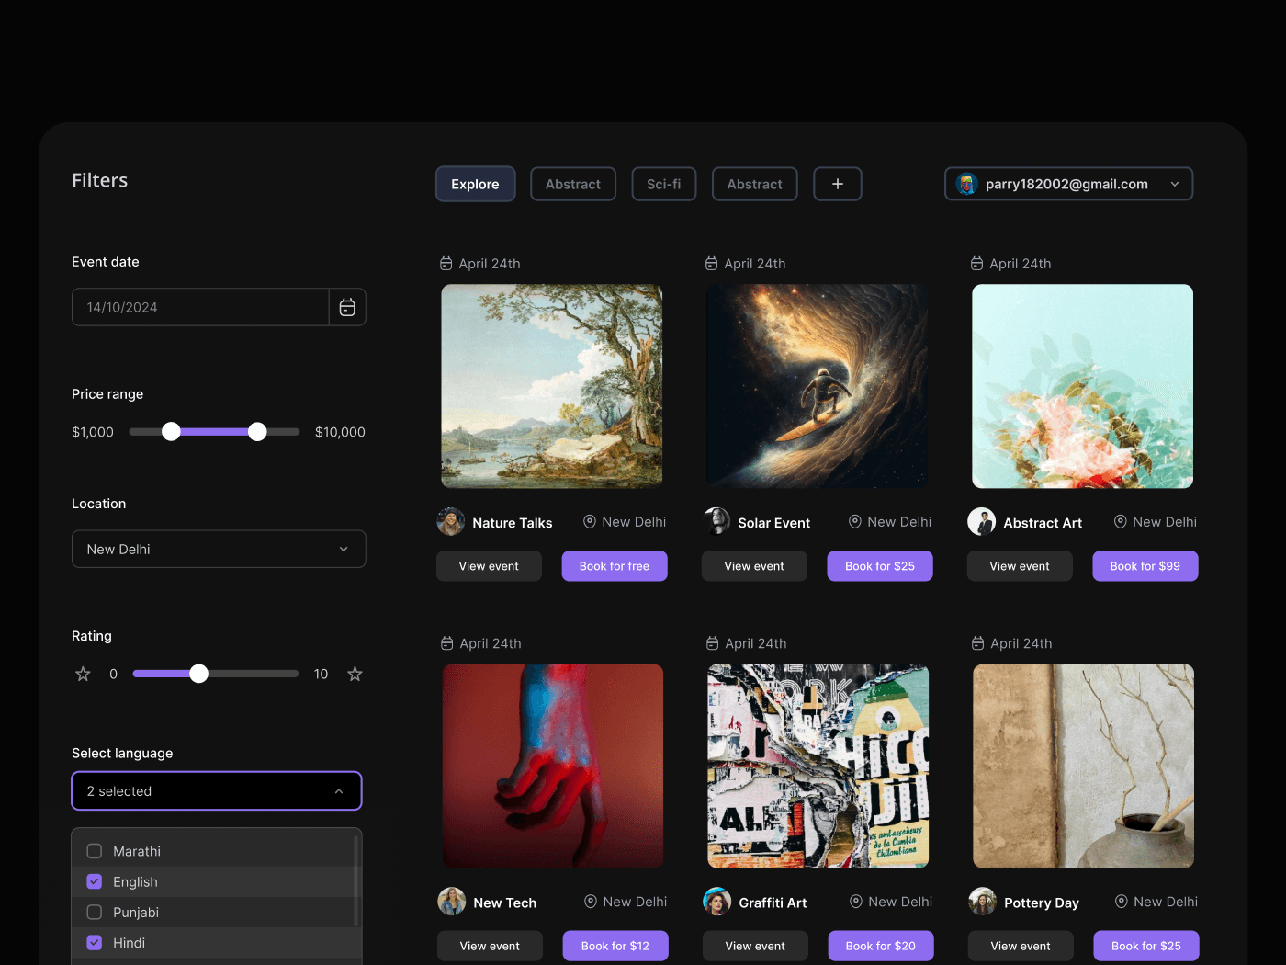
Task: Click the Book for $20 button
Action: [x=881, y=946]
